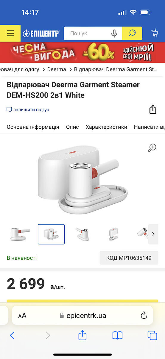Tap the Epicentr logo
The height and width of the screenshot is (359, 165).
click(41, 33)
